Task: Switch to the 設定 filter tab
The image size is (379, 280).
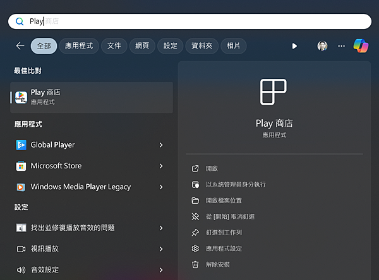Action: (x=171, y=46)
